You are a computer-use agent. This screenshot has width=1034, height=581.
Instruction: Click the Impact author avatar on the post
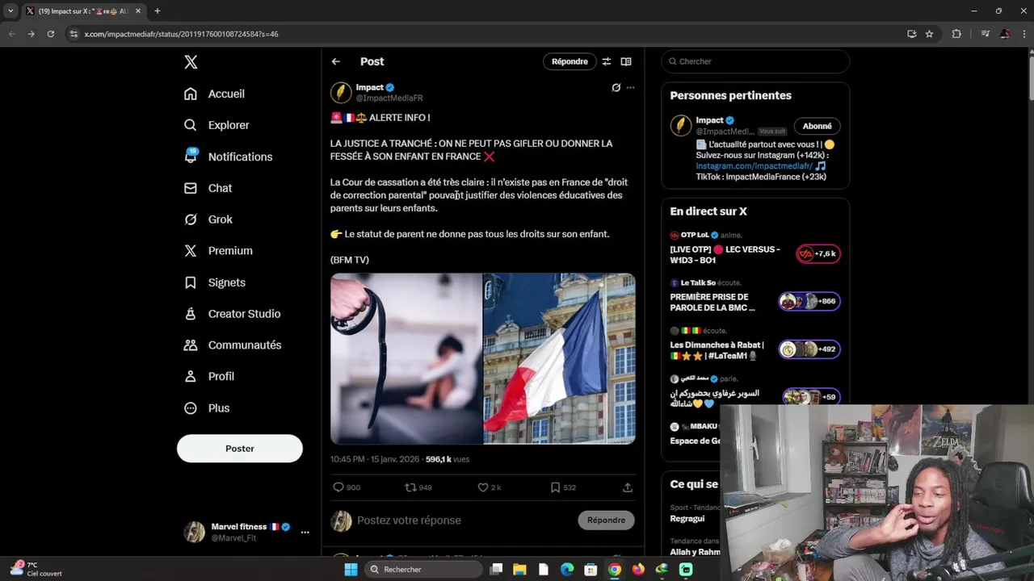coord(341,92)
